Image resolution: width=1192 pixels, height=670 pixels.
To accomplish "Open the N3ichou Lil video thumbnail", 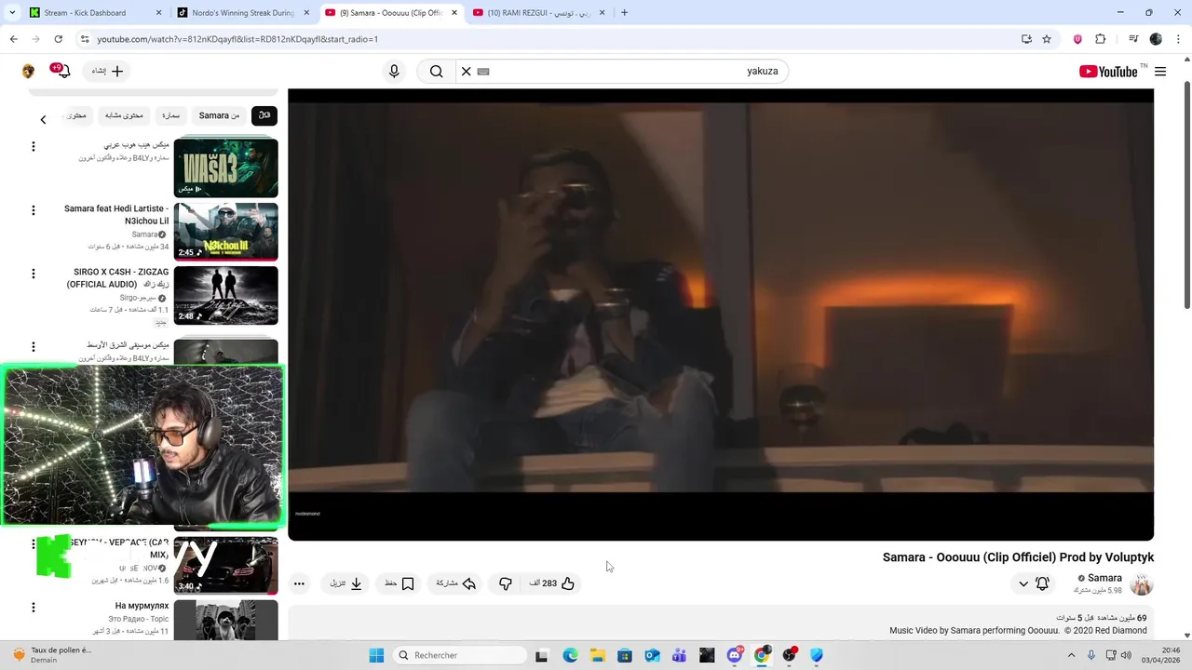I will click(x=225, y=232).
